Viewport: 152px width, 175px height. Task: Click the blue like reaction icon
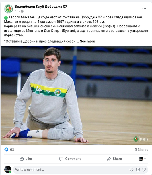(x=6, y=149)
